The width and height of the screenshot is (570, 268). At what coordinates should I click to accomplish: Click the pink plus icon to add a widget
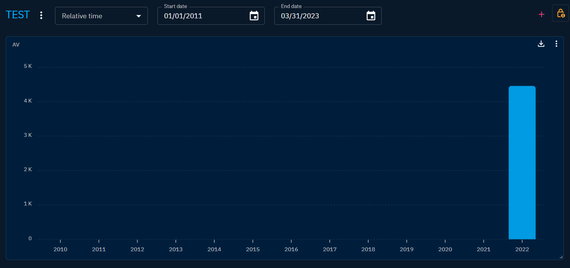click(x=541, y=14)
